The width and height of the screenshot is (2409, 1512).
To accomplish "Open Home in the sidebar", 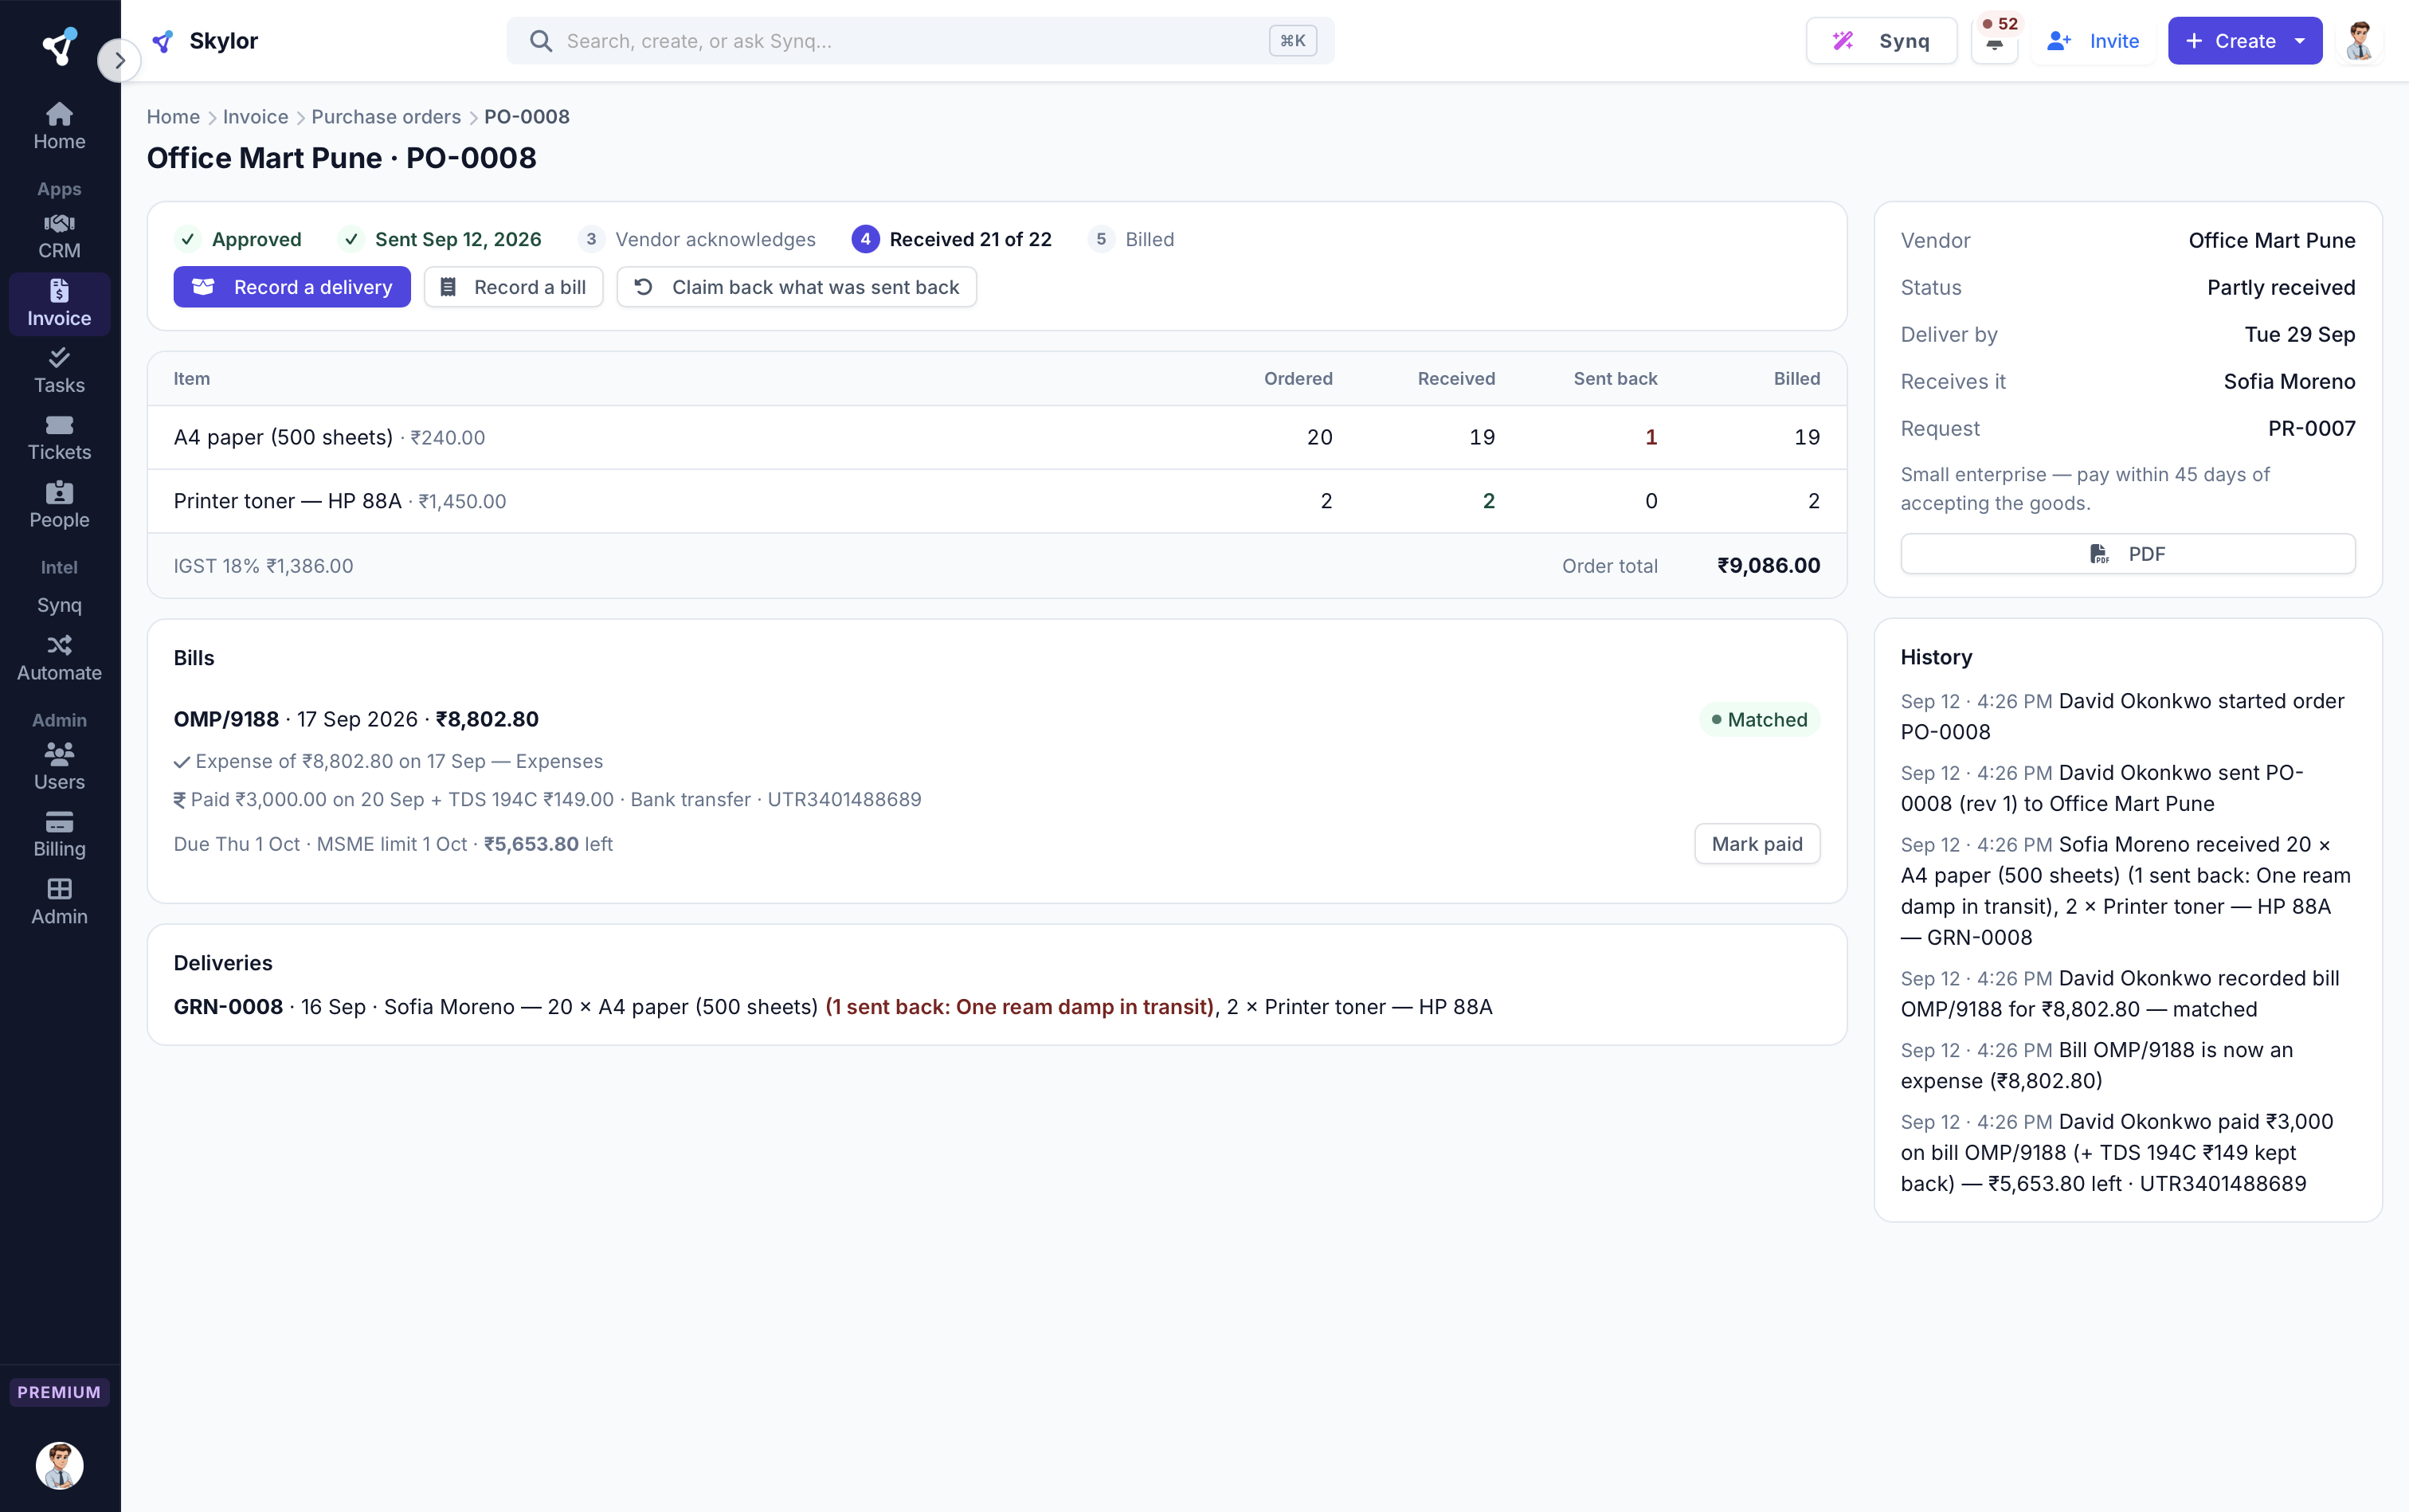I will tap(59, 127).
